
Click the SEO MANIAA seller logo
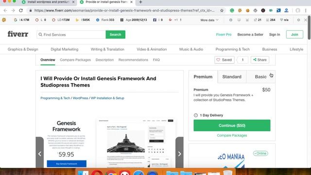coord(231,160)
